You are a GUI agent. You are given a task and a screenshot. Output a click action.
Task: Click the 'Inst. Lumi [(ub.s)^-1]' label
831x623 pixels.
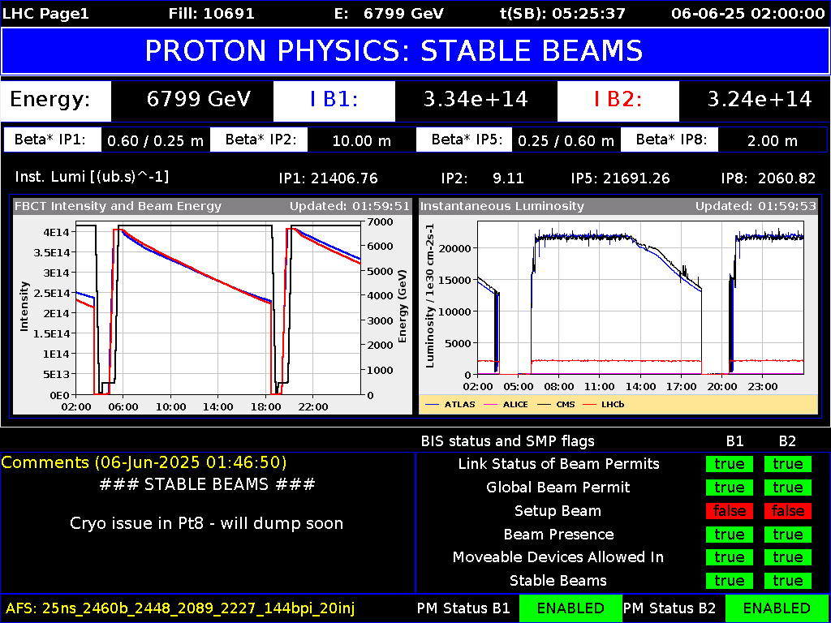pos(93,177)
